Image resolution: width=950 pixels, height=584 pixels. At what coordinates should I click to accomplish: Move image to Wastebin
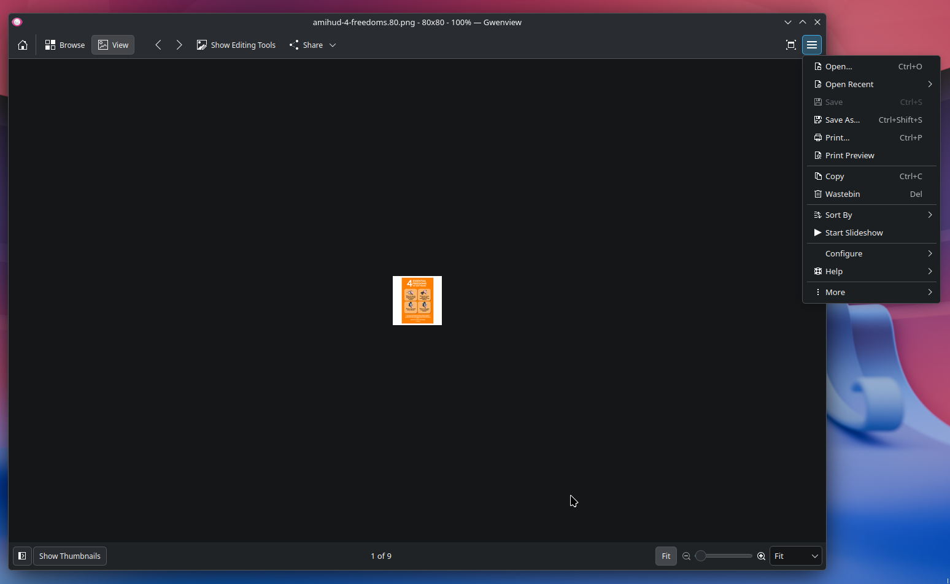point(871,194)
